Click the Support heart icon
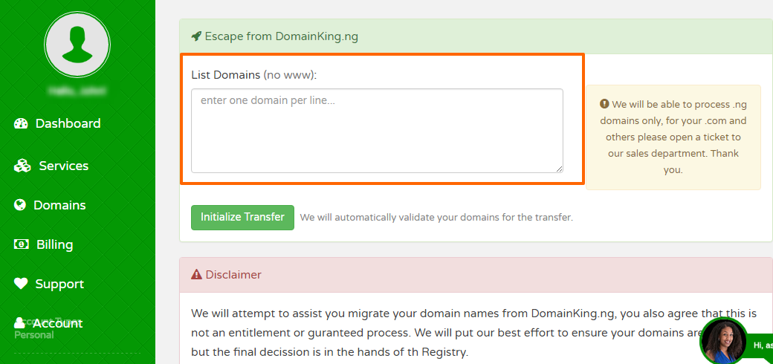 pyautogui.click(x=21, y=284)
